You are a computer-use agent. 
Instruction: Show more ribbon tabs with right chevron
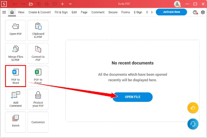coord(152,12)
